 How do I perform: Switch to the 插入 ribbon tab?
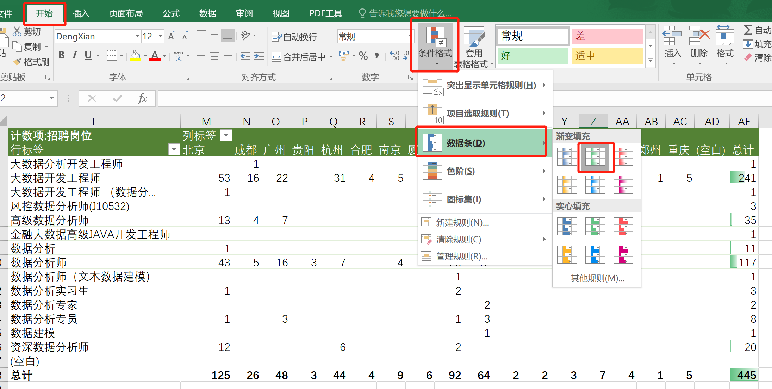click(x=81, y=13)
